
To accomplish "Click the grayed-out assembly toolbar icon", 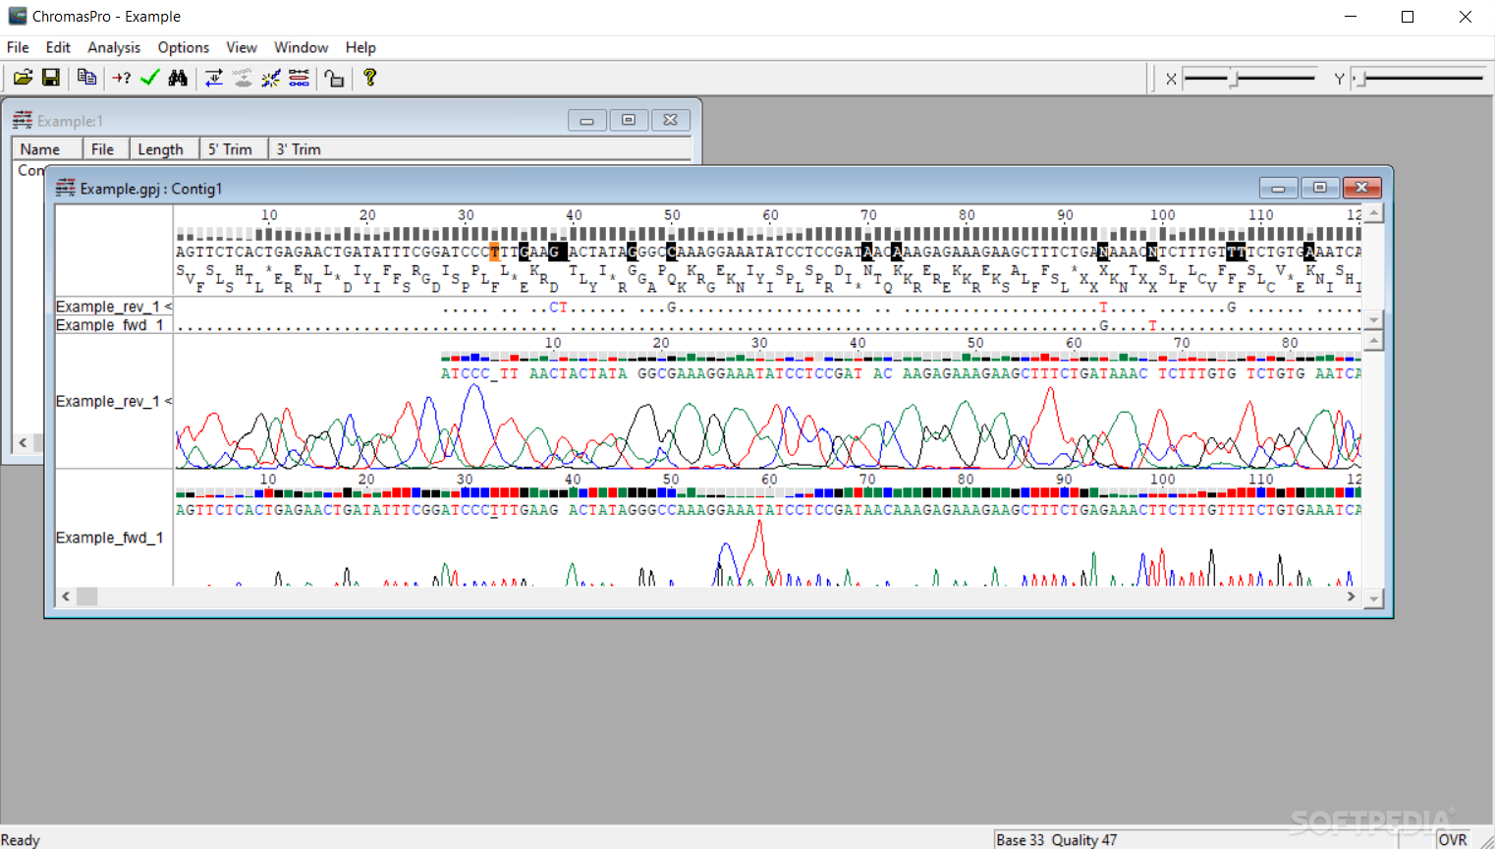I will pyautogui.click(x=242, y=78).
